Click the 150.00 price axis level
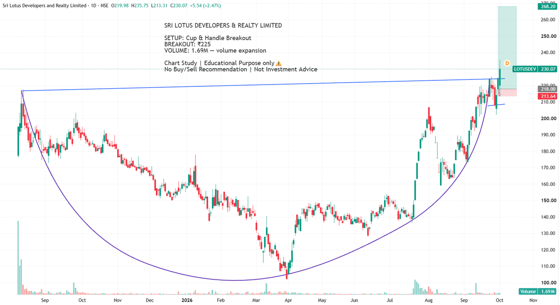 [549, 201]
